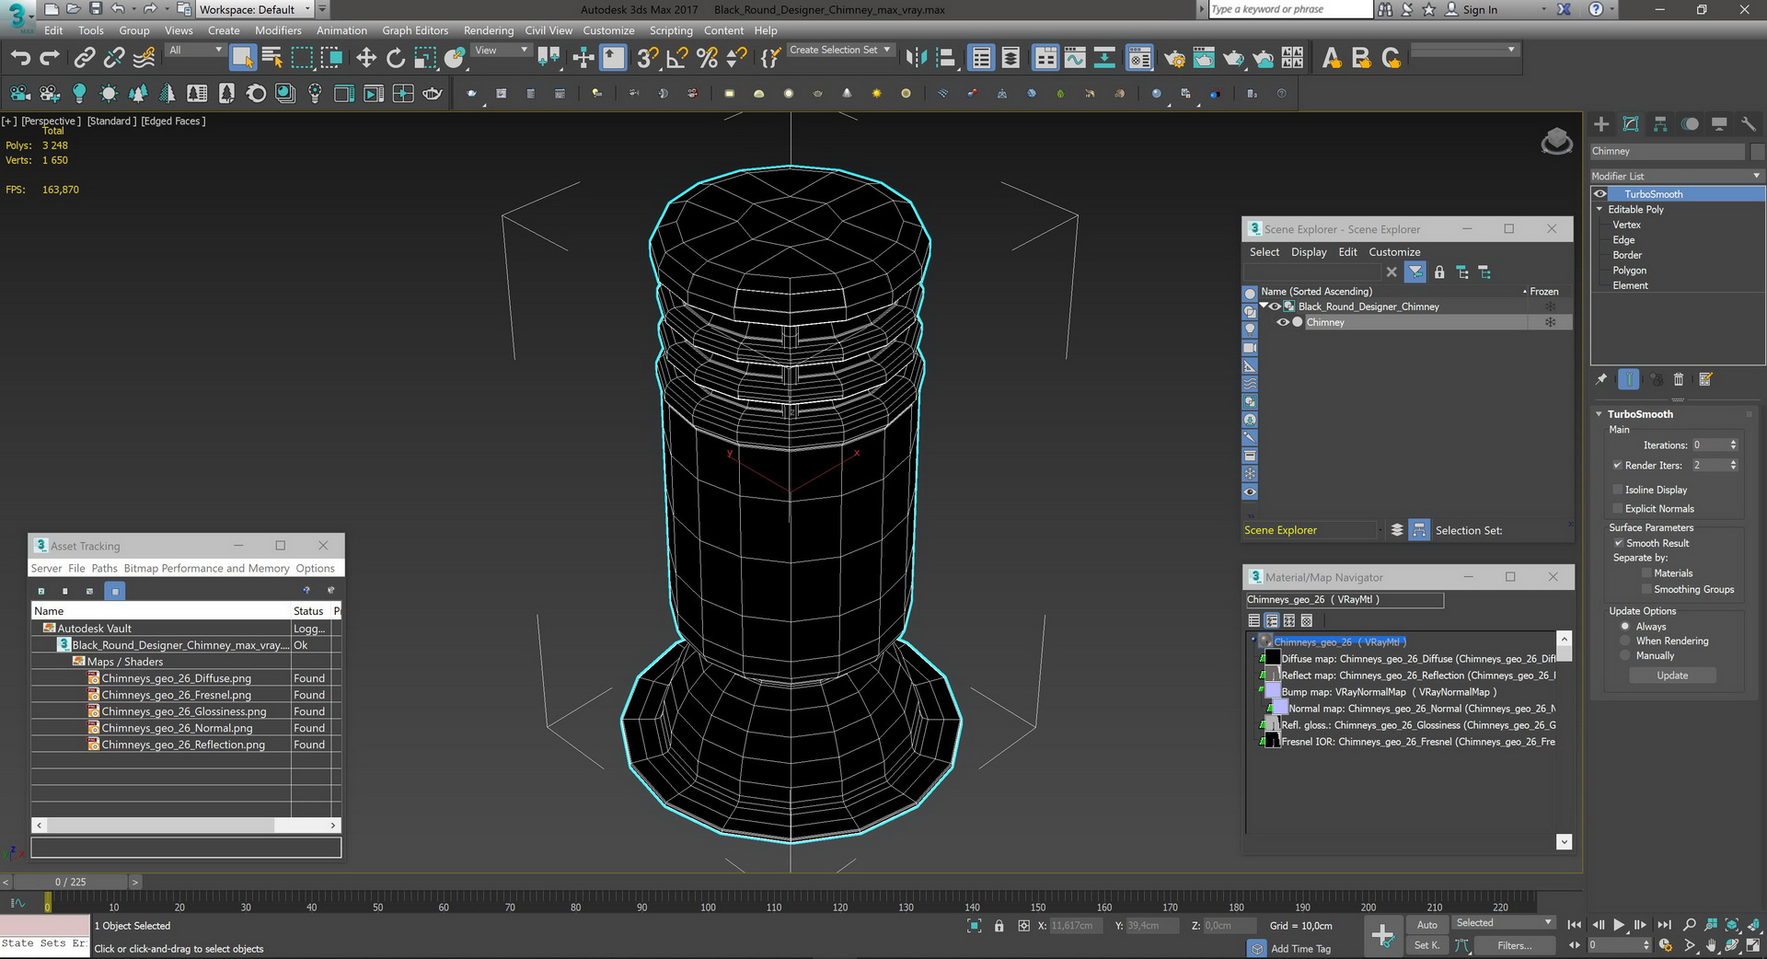
Task: Open Select by Name dialog
Action: click(x=272, y=58)
